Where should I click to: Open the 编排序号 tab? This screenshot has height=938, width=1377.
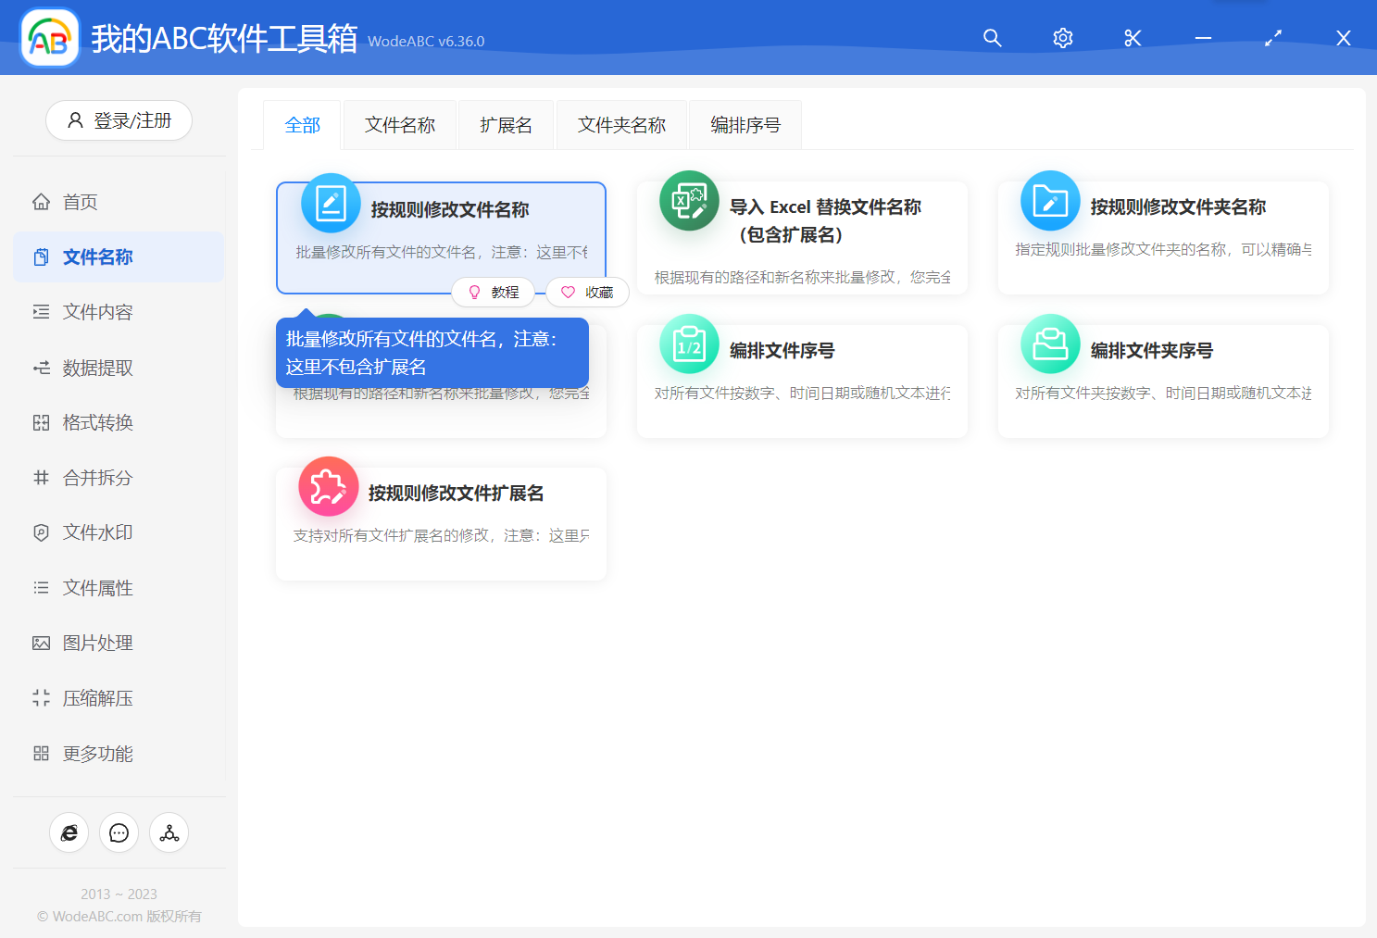[x=745, y=124]
